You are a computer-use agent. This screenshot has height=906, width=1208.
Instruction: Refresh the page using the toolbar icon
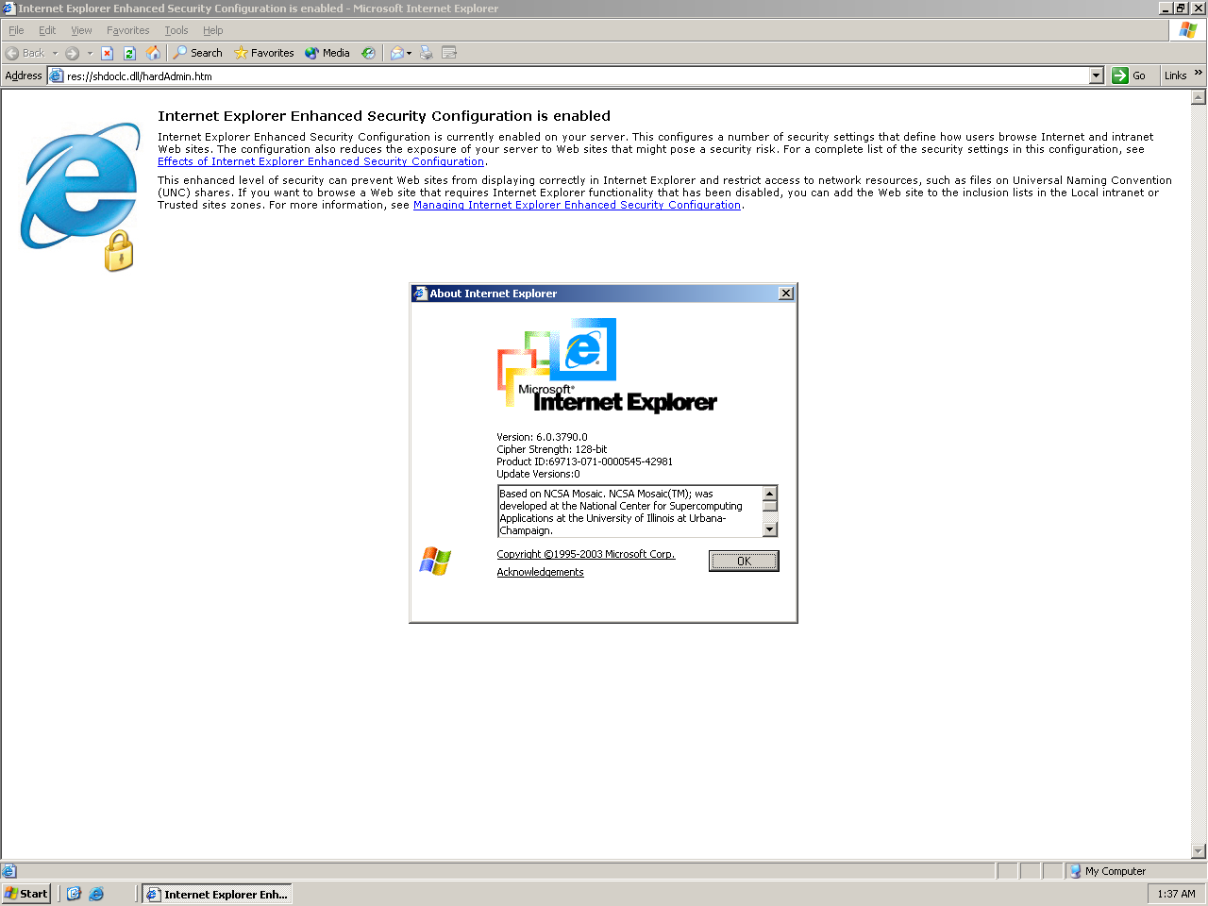130,54
